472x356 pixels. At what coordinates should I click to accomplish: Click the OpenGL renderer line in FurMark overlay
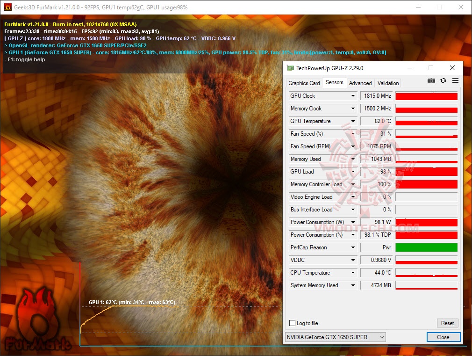point(75,45)
